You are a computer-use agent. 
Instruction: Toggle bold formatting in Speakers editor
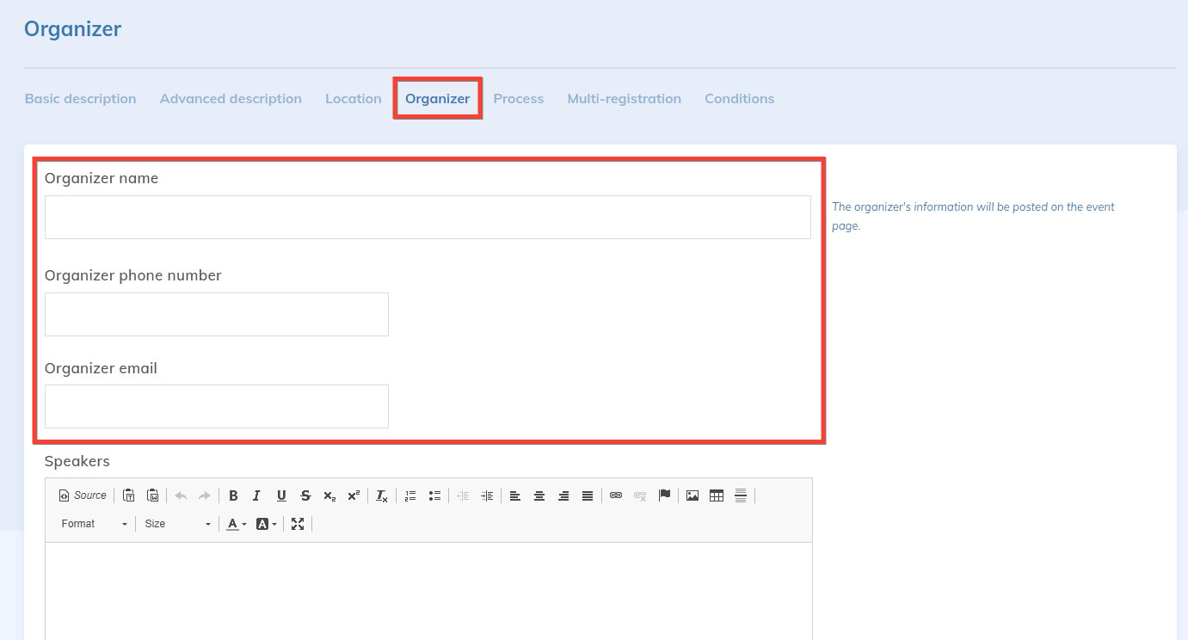[x=233, y=495]
